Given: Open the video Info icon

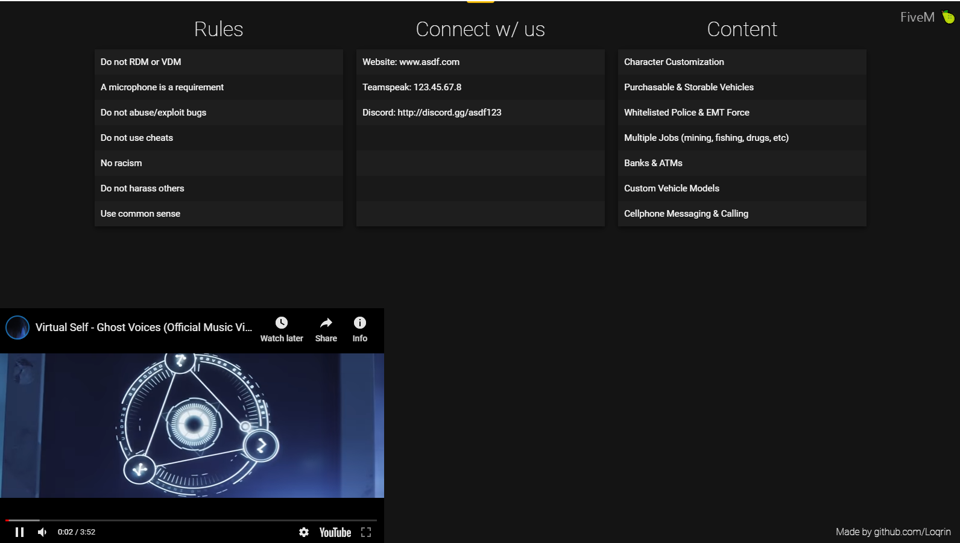Looking at the screenshot, I should point(360,323).
